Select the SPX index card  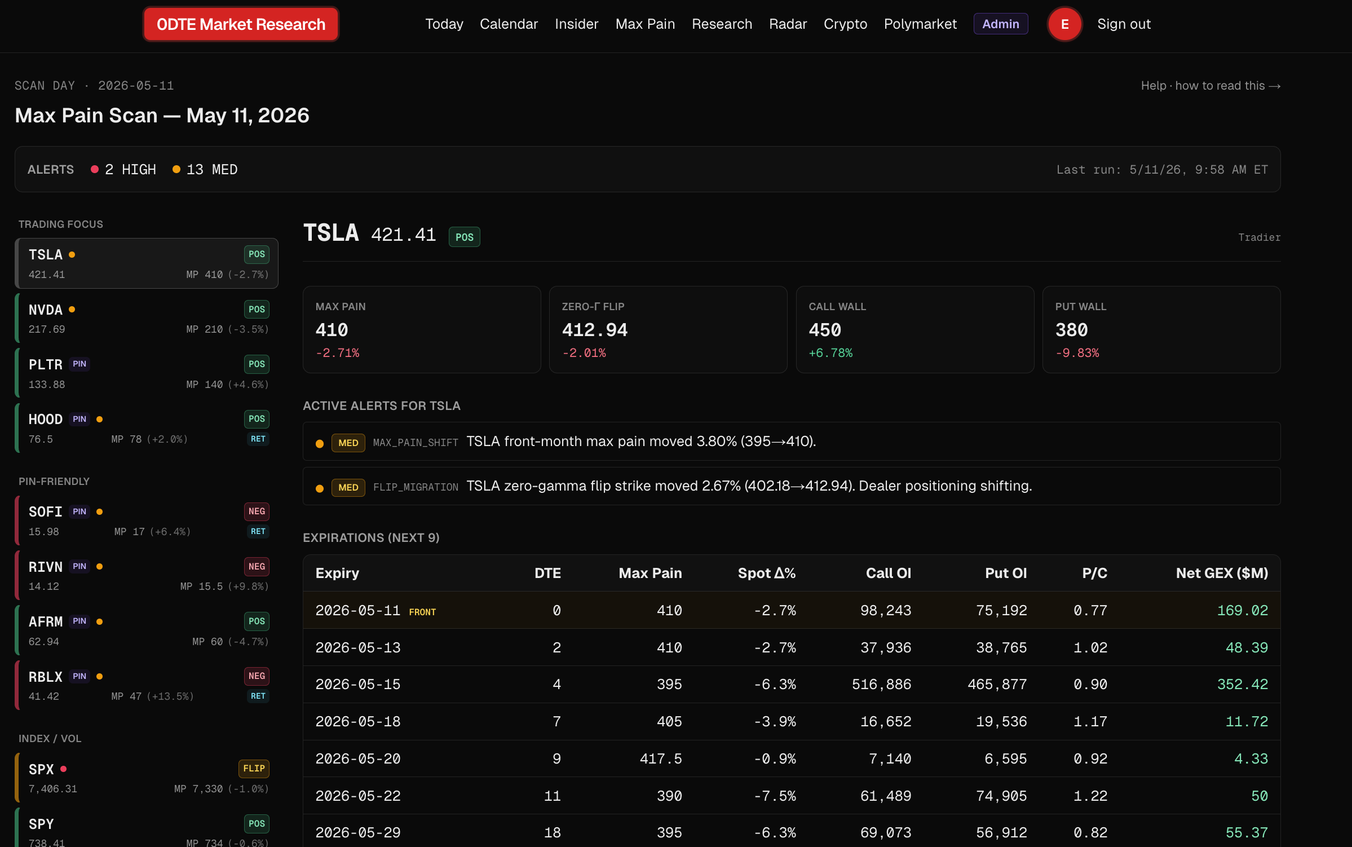[147, 778]
